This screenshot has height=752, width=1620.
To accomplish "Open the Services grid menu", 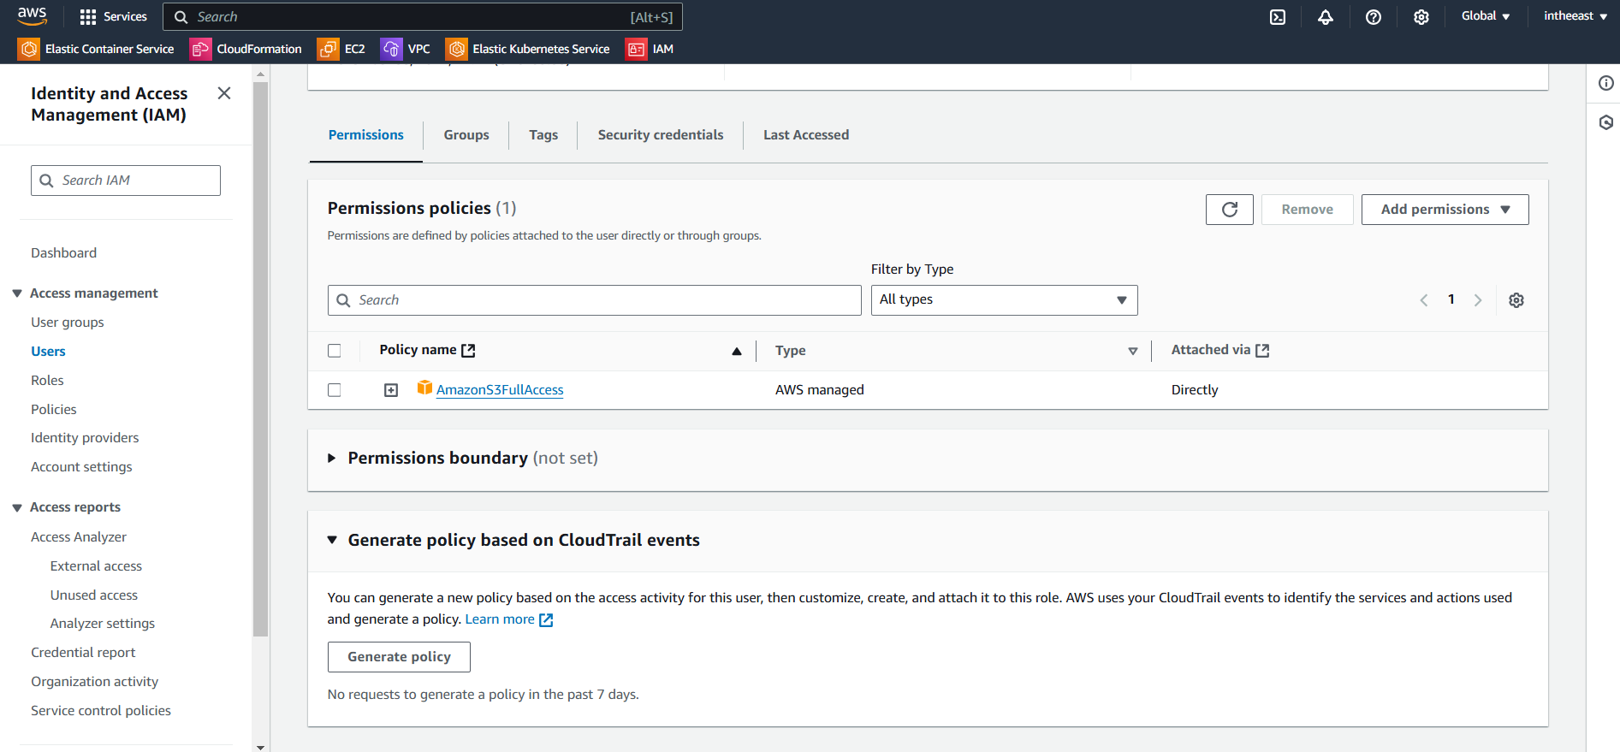I will click(x=113, y=17).
